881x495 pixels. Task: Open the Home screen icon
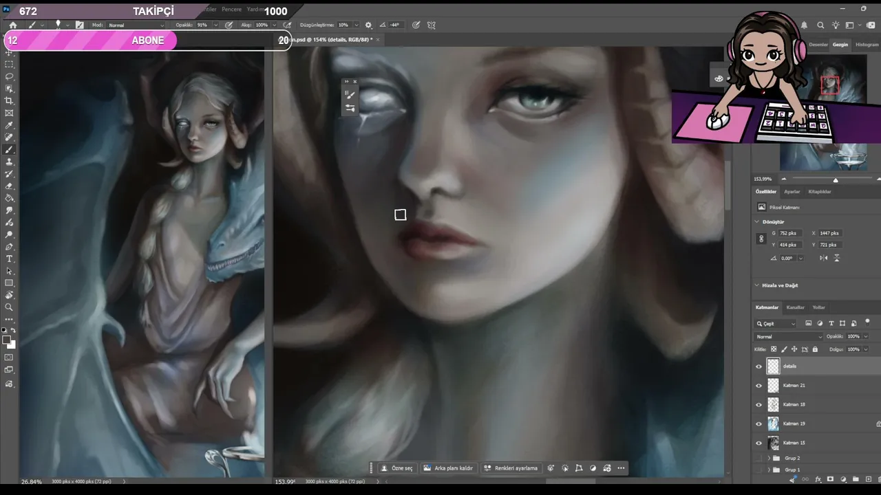pyautogui.click(x=12, y=25)
